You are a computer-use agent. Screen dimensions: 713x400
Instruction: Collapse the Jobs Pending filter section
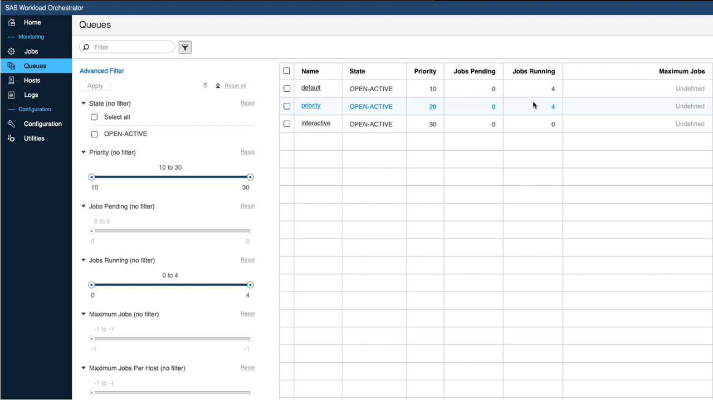(x=84, y=206)
